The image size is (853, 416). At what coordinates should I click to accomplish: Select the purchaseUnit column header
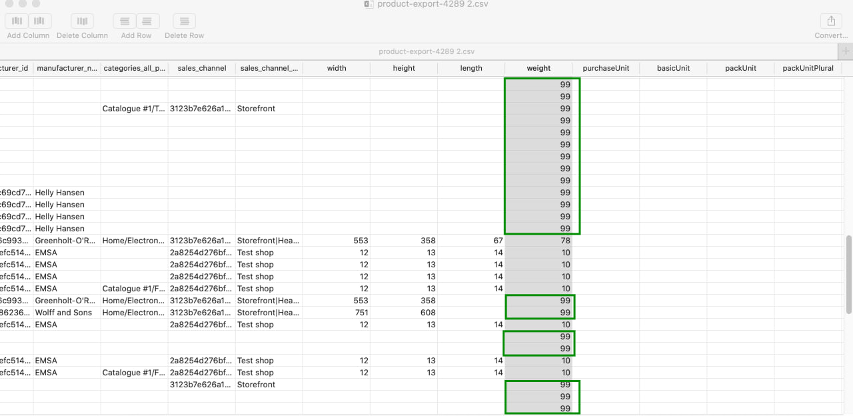coord(605,67)
